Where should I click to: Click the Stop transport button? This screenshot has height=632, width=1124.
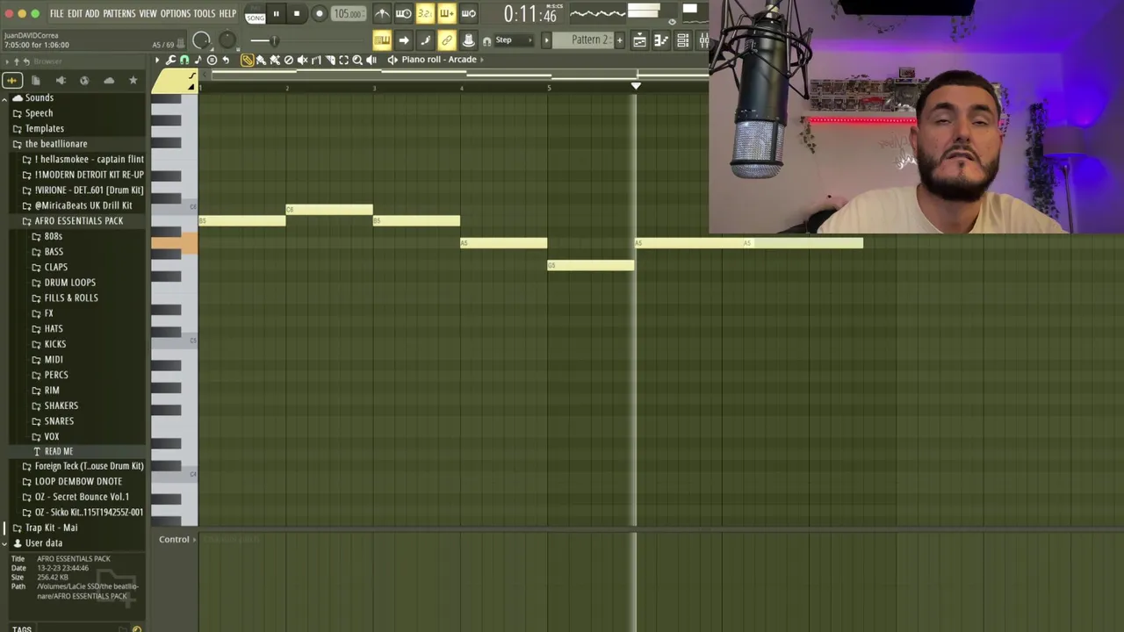297,13
